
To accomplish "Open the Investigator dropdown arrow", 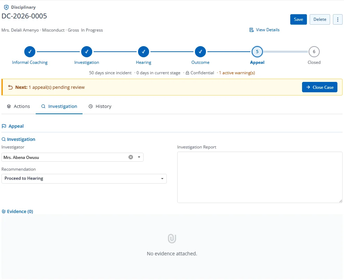I will tap(139, 157).
